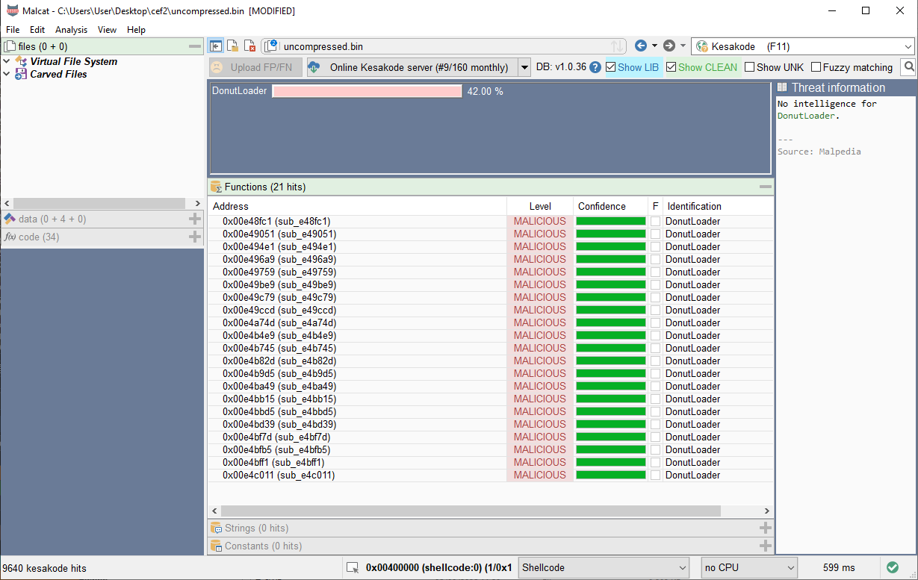918x580 pixels.
Task: Tick F checkbox for sub_e48fc1 row
Action: [655, 221]
